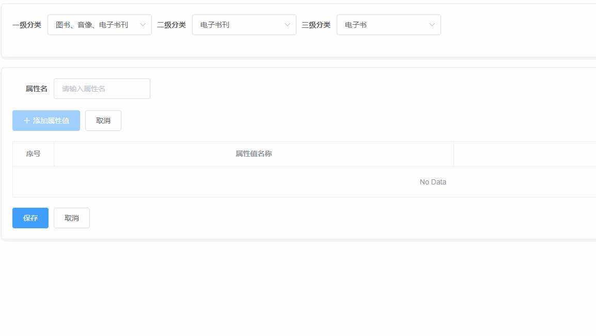The width and height of the screenshot is (596, 336).
Task: Open the 一级分类 category selector
Action: 99,24
